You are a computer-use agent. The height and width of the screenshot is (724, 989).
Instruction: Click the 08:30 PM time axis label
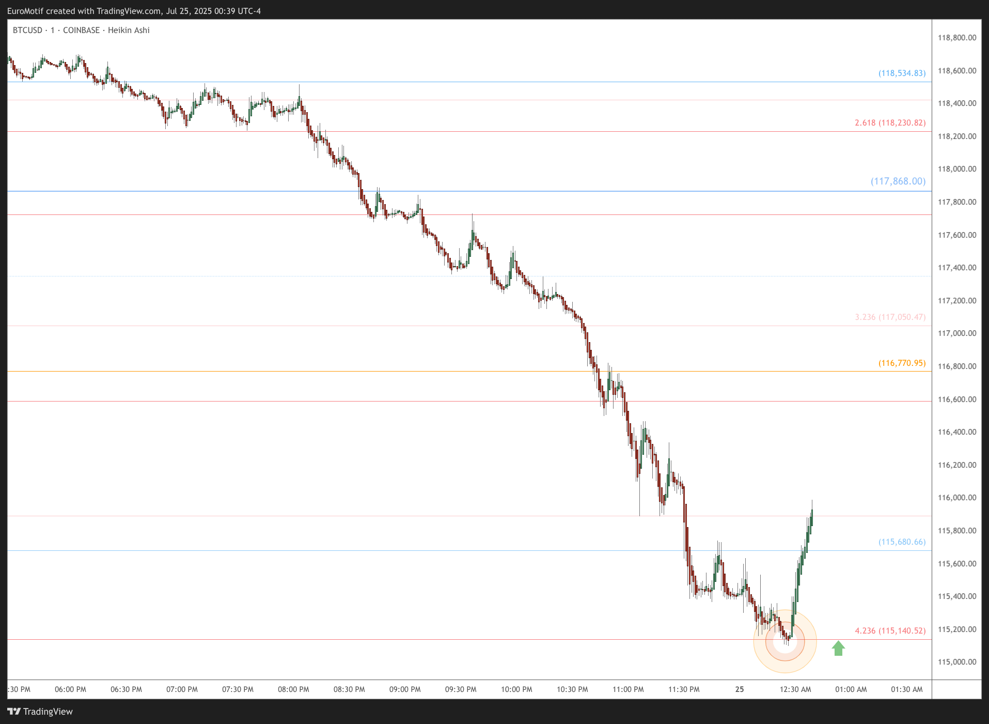pos(349,689)
